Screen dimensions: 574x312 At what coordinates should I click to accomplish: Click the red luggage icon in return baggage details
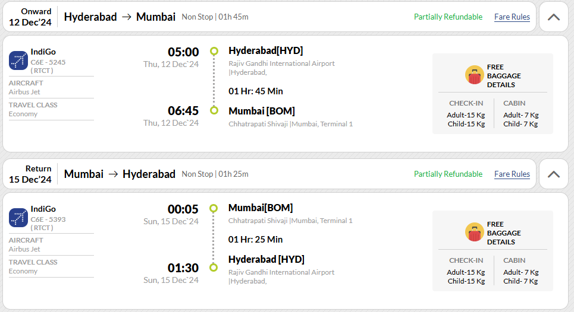point(475,233)
